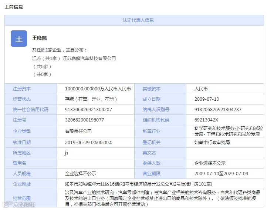Select business scope text 涉及汽车产业的技术研究
267x210 pixels.
pos(89,193)
